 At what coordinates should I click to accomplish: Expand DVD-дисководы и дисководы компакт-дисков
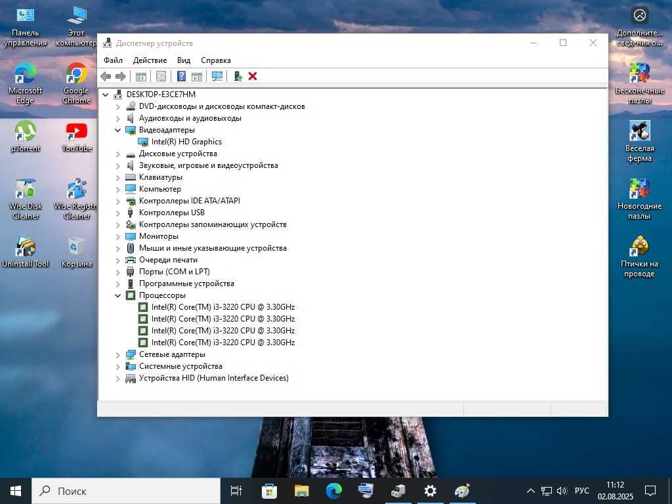click(118, 107)
